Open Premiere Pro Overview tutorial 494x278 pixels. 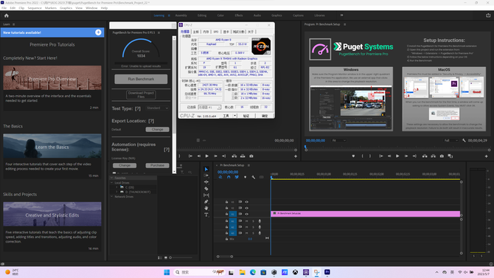pos(52,78)
